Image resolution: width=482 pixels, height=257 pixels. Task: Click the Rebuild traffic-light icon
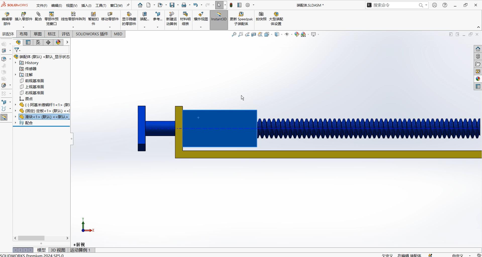coord(231,5)
